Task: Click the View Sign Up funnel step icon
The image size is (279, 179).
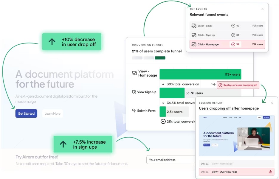Action: (x=134, y=92)
